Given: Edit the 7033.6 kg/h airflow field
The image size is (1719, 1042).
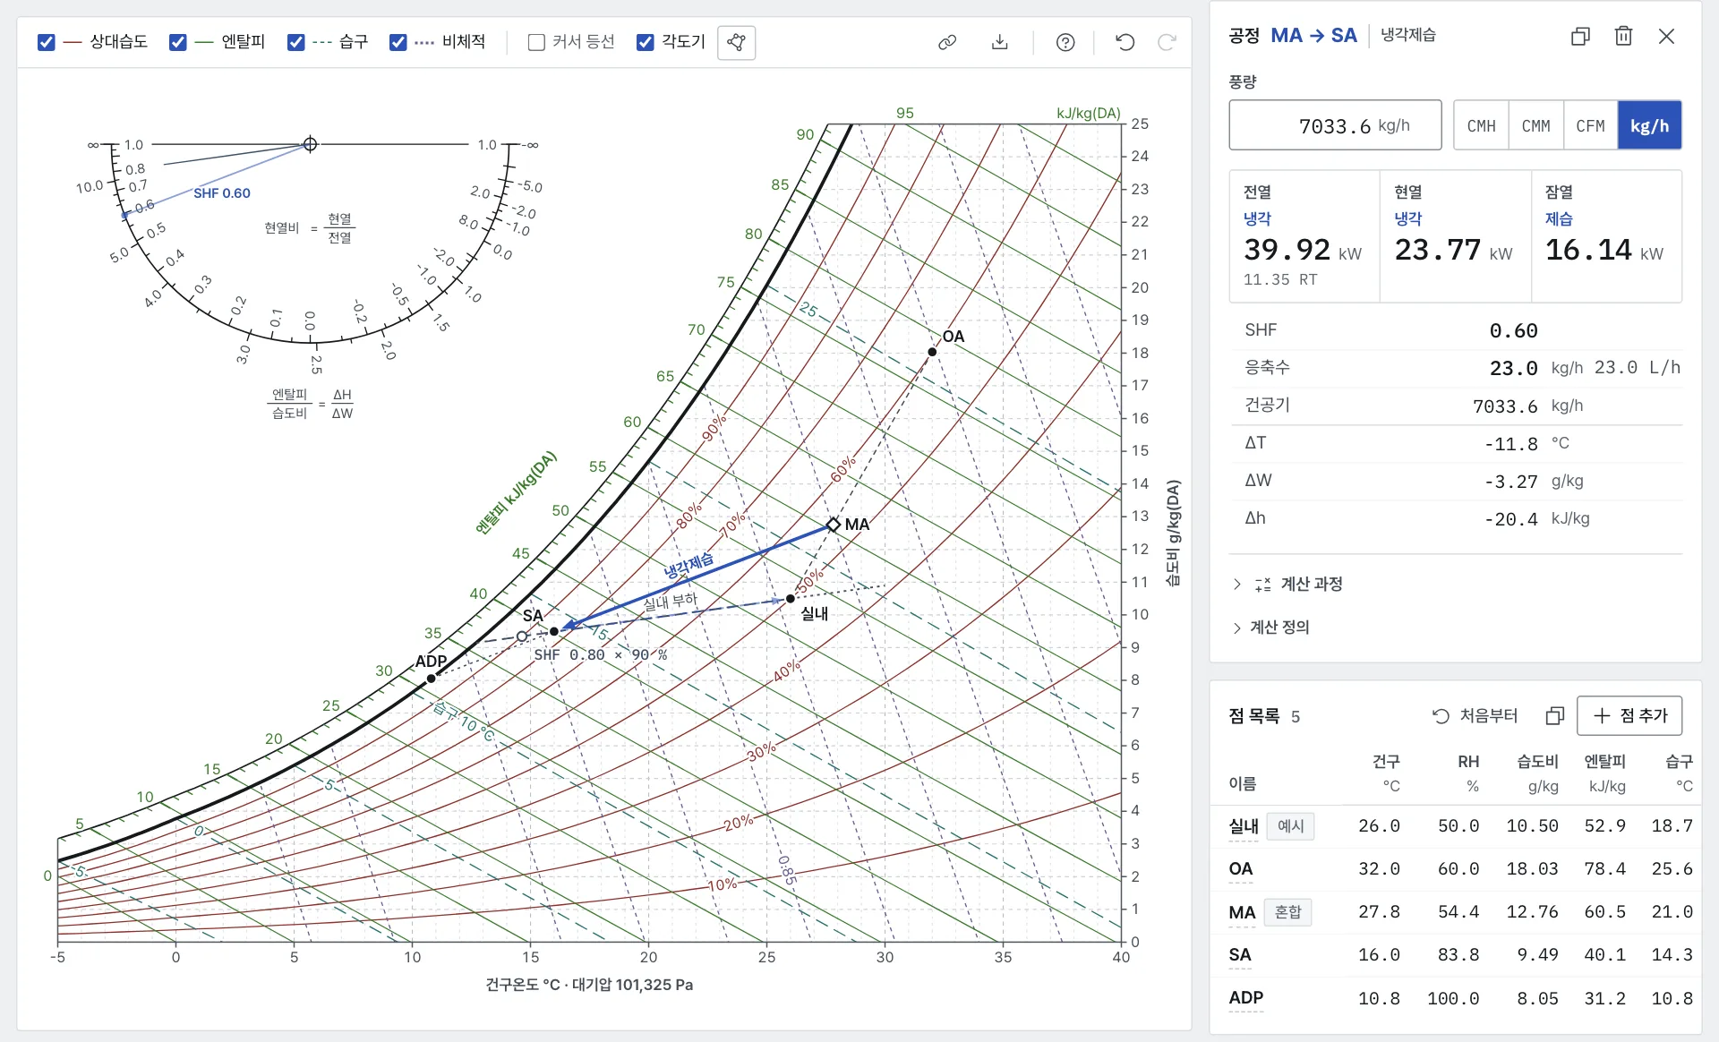Looking at the screenshot, I should click(x=1335, y=125).
